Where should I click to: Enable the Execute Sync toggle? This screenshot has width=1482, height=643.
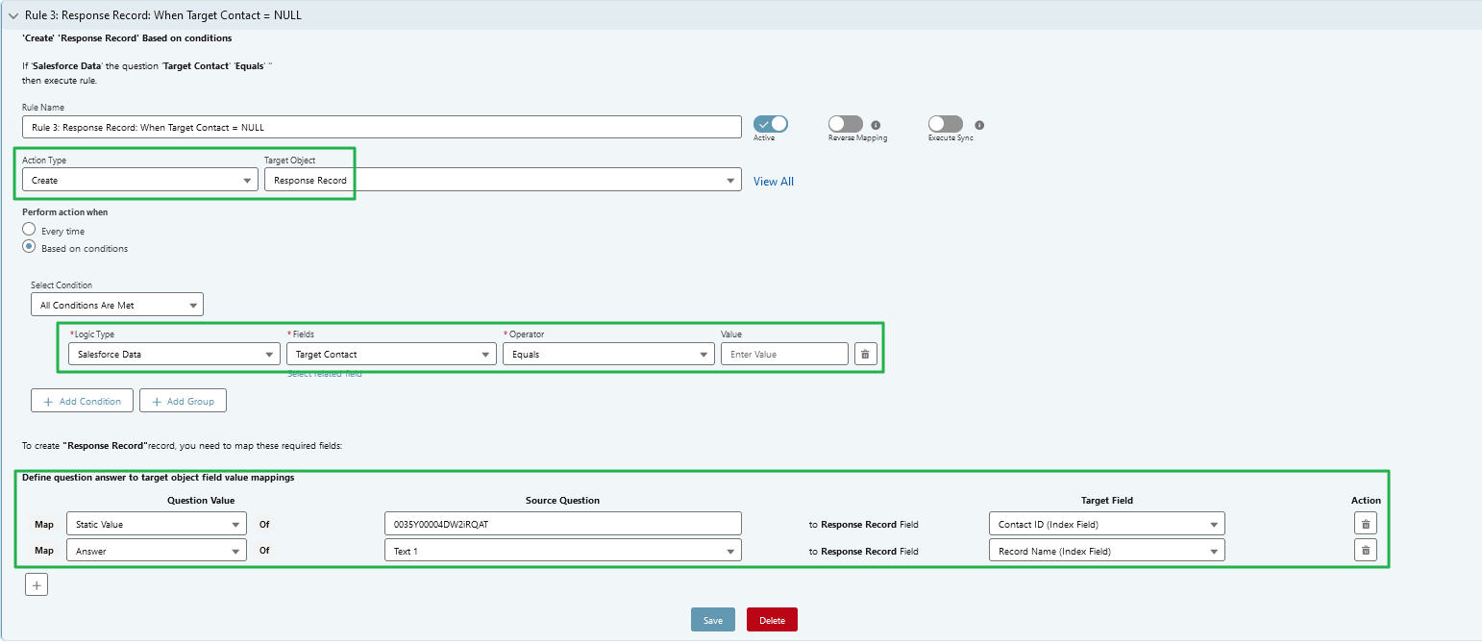click(x=946, y=124)
